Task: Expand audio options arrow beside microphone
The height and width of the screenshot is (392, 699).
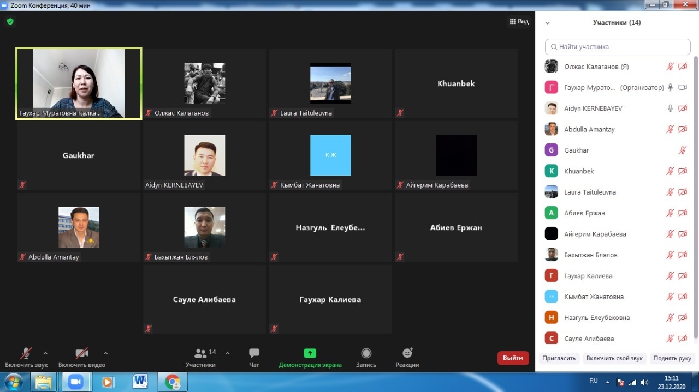Action: [45, 353]
